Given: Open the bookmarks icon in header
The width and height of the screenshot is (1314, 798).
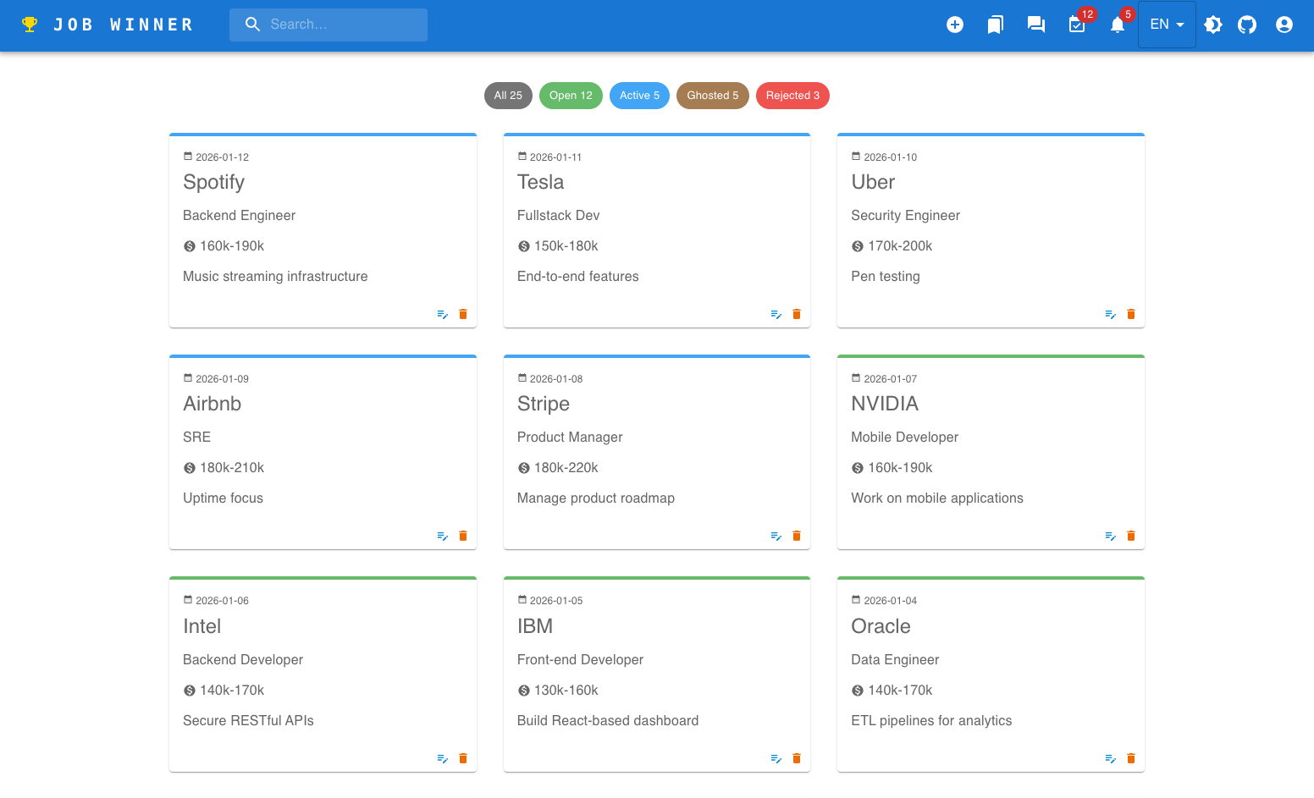Looking at the screenshot, I should click(x=996, y=25).
